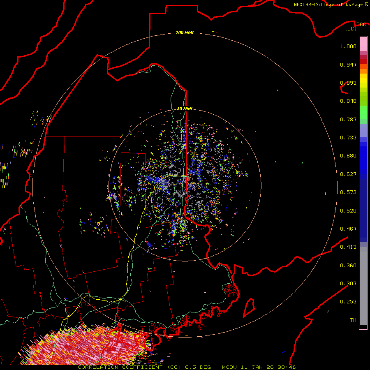Screen dimensions: 370x370
Task: Pick the pink segment atop the color bar
Action: [363, 44]
